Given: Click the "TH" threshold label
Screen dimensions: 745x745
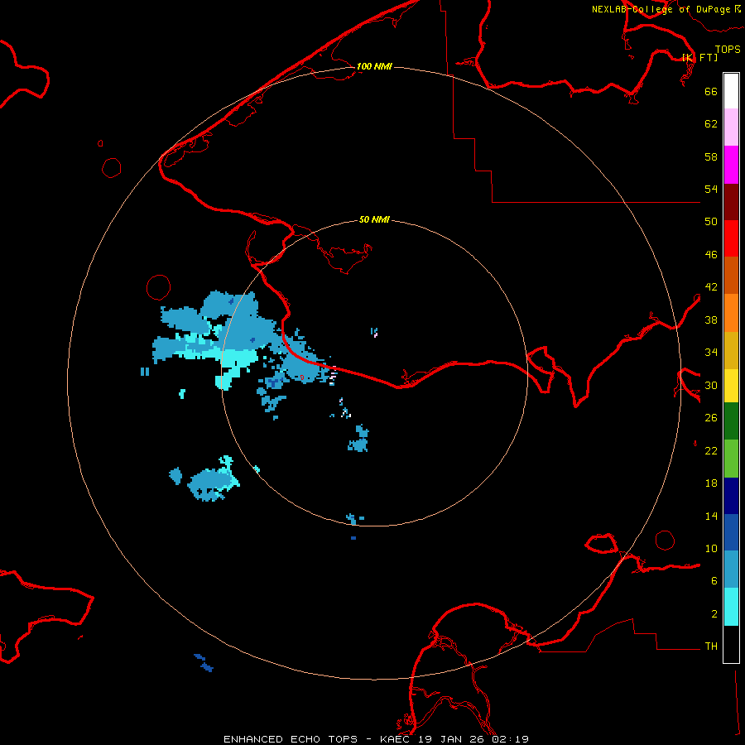Looking at the screenshot, I should coord(711,646).
